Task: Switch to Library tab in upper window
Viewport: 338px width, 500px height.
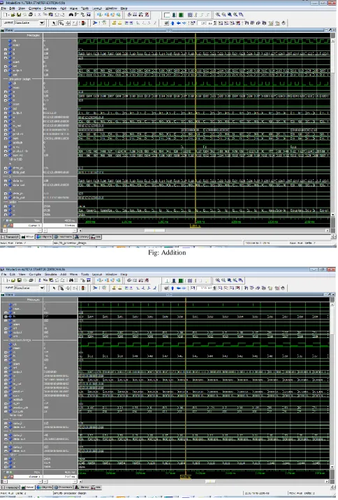Action: click(82, 237)
